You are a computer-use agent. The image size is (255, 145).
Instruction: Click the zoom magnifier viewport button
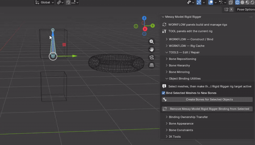coord(152,42)
